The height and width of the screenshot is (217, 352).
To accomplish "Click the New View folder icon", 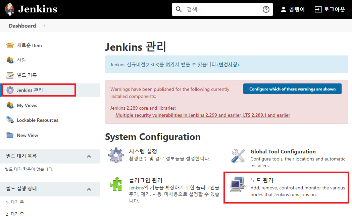I will point(10,135).
